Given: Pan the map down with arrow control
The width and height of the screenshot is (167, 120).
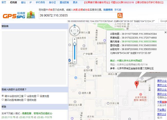Looking at the screenshot, I should tap(75, 34).
